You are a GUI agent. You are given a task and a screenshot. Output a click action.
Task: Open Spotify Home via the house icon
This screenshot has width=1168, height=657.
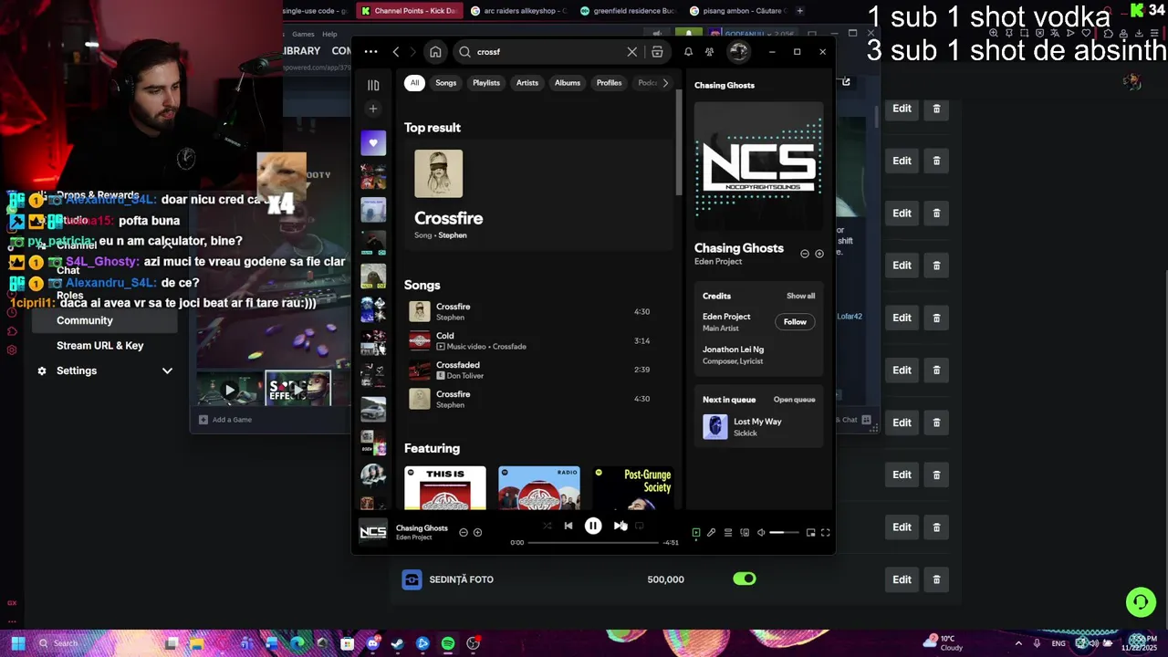click(435, 52)
